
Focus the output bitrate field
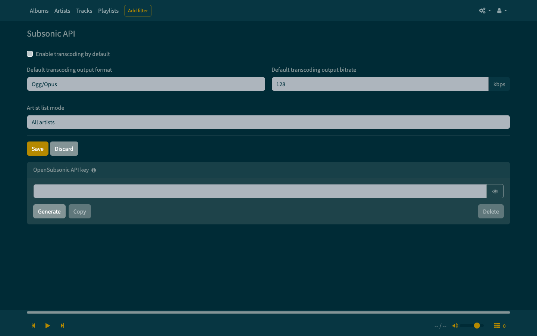coord(380,84)
